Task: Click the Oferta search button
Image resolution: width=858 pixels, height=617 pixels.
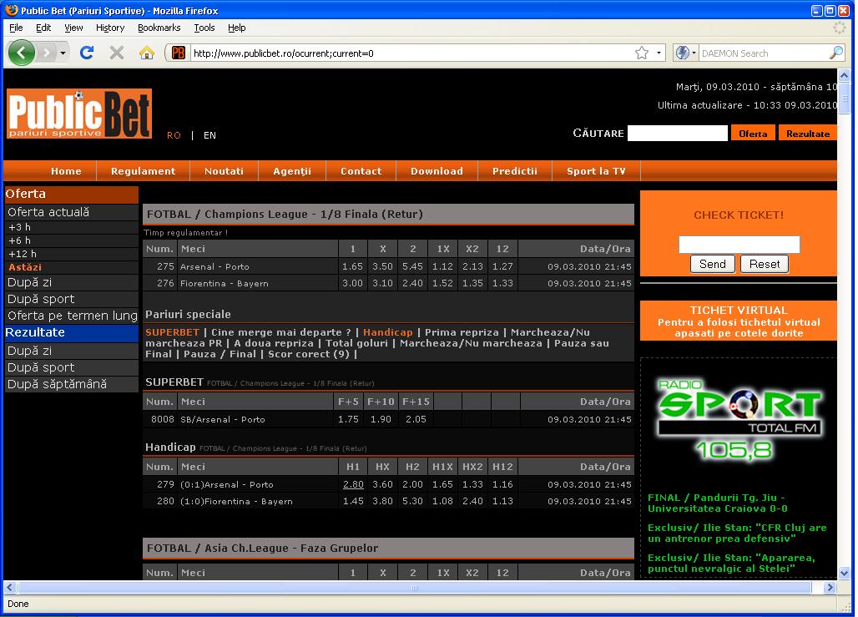Action: [753, 134]
